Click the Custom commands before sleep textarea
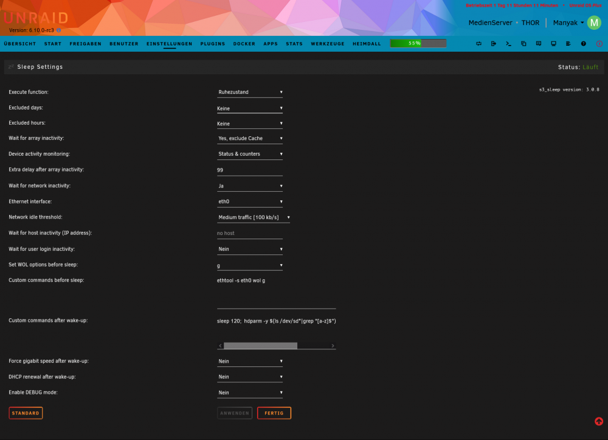The height and width of the screenshot is (440, 608). pyautogui.click(x=277, y=292)
